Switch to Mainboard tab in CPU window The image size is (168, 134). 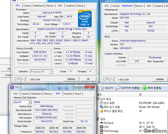click(x=39, y=6)
